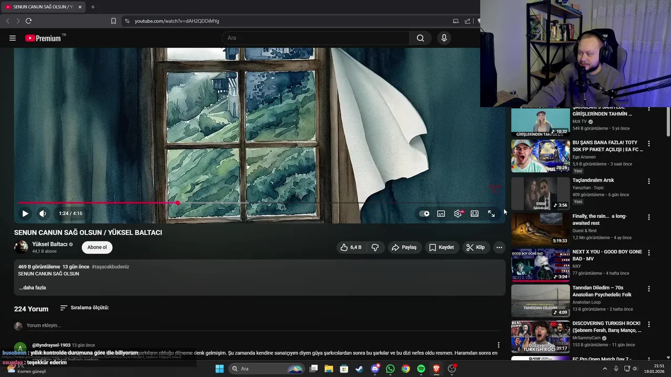The width and height of the screenshot is (671, 377).
Task: Reload the browser page
Action: [x=28, y=21]
